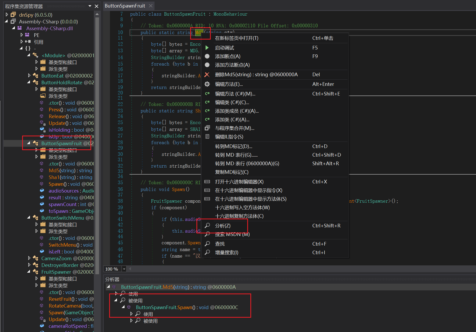
Task: Click the gear icon for Edit Method
Action: pos(207,84)
